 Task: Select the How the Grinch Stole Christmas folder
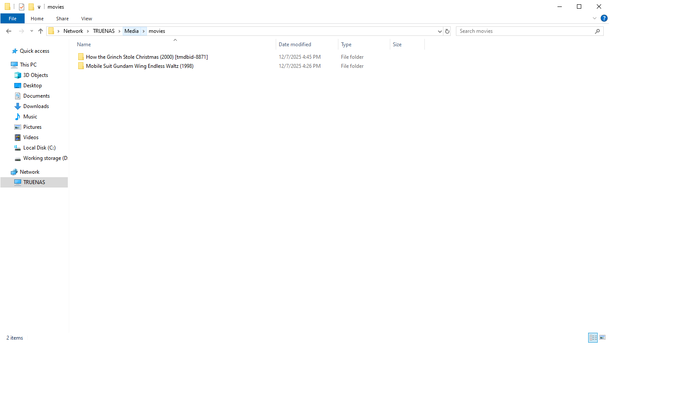[x=147, y=57]
